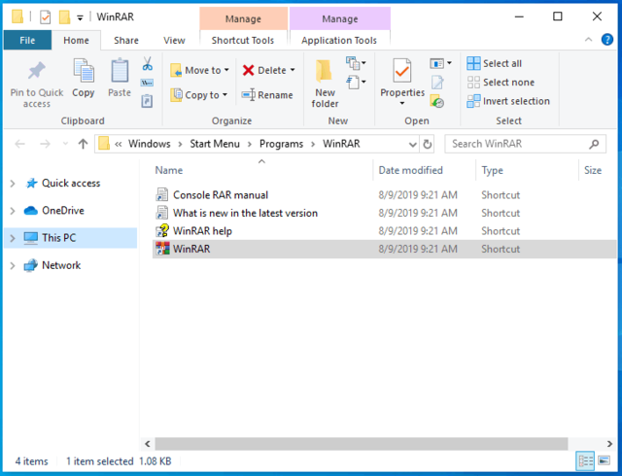
Task: Open the Application Tools tab
Action: (339, 41)
